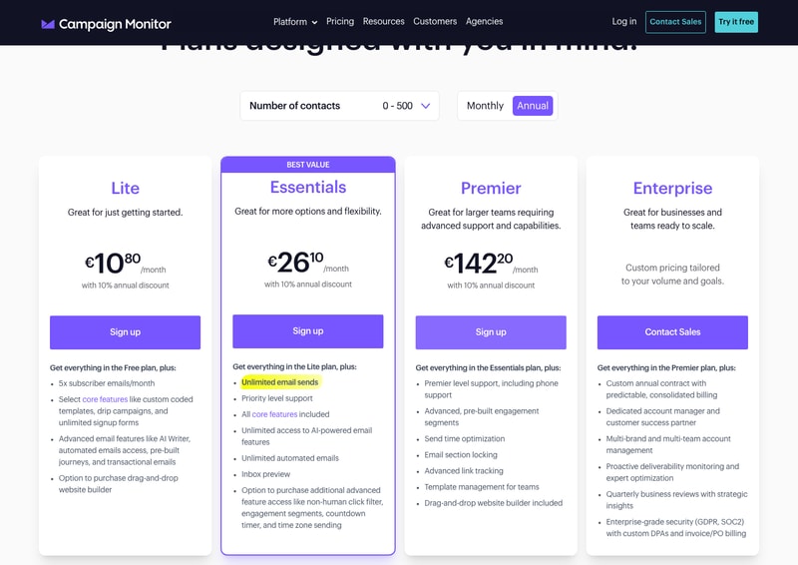Click the Premier plan heading
Viewport: 798px width, 565px height.
click(491, 188)
